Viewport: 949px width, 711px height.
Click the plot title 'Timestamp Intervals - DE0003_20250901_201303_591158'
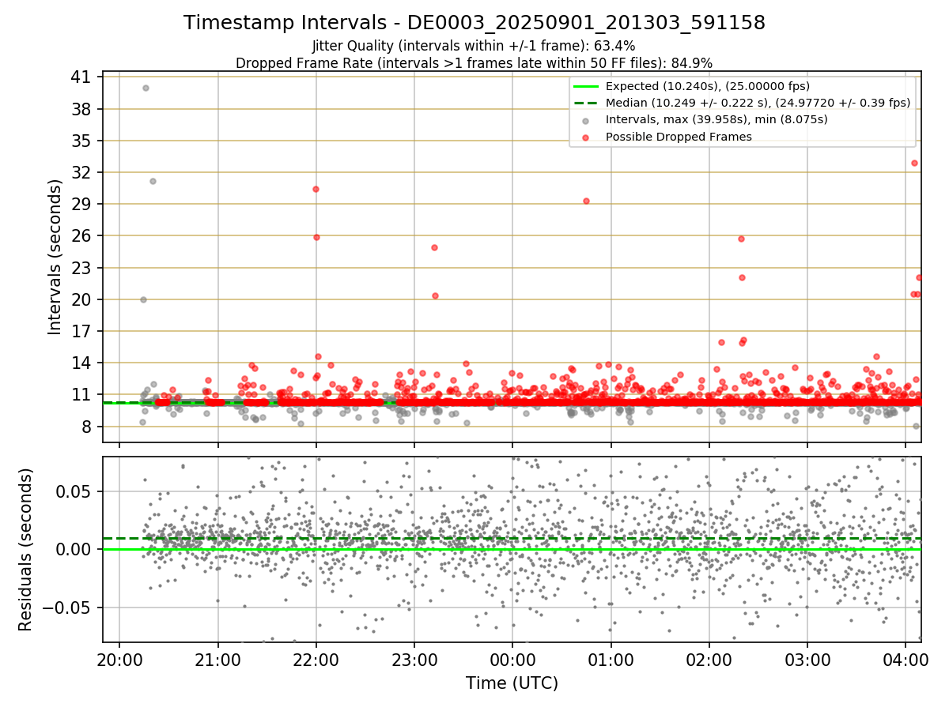(x=475, y=23)
